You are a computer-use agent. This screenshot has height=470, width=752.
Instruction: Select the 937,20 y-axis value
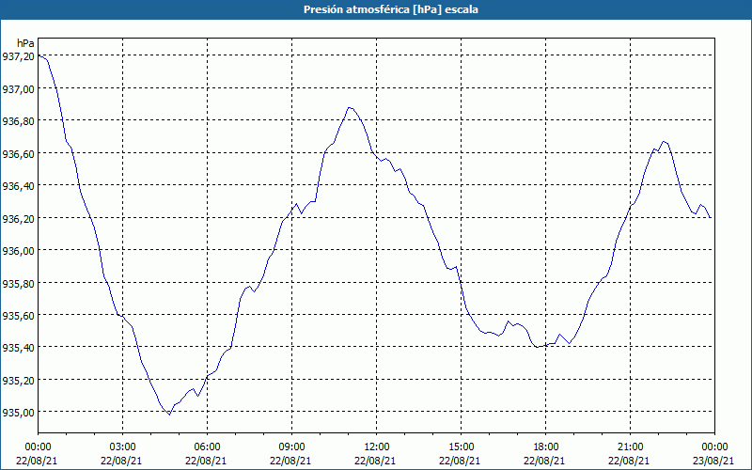[x=18, y=56]
